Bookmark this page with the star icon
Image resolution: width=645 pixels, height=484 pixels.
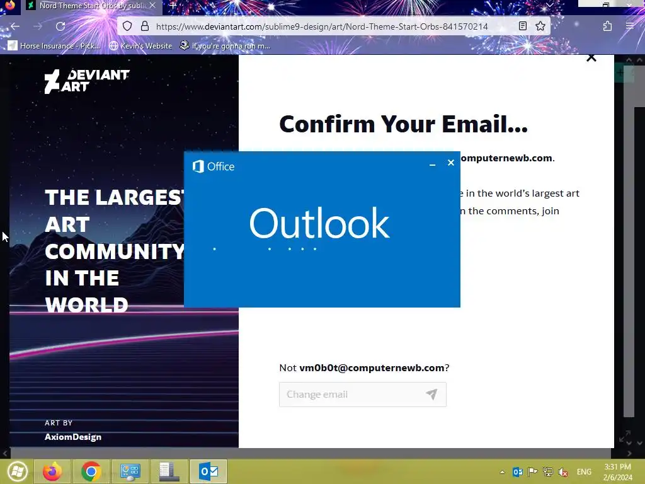pyautogui.click(x=540, y=26)
